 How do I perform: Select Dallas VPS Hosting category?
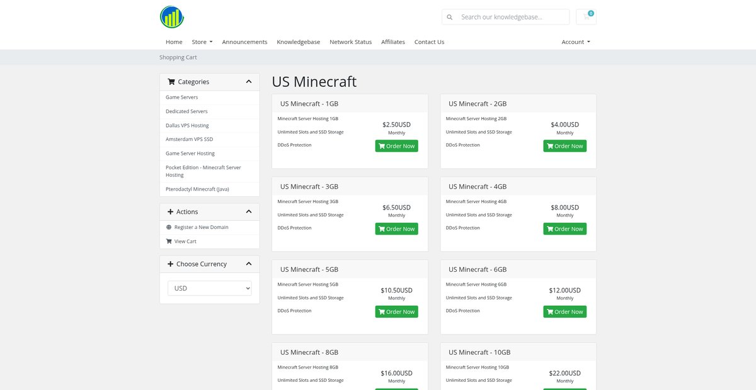click(x=209, y=125)
